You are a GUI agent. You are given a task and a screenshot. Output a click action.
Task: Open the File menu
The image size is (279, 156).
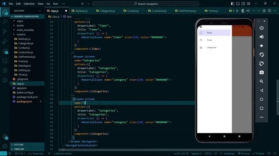tap(10, 4)
